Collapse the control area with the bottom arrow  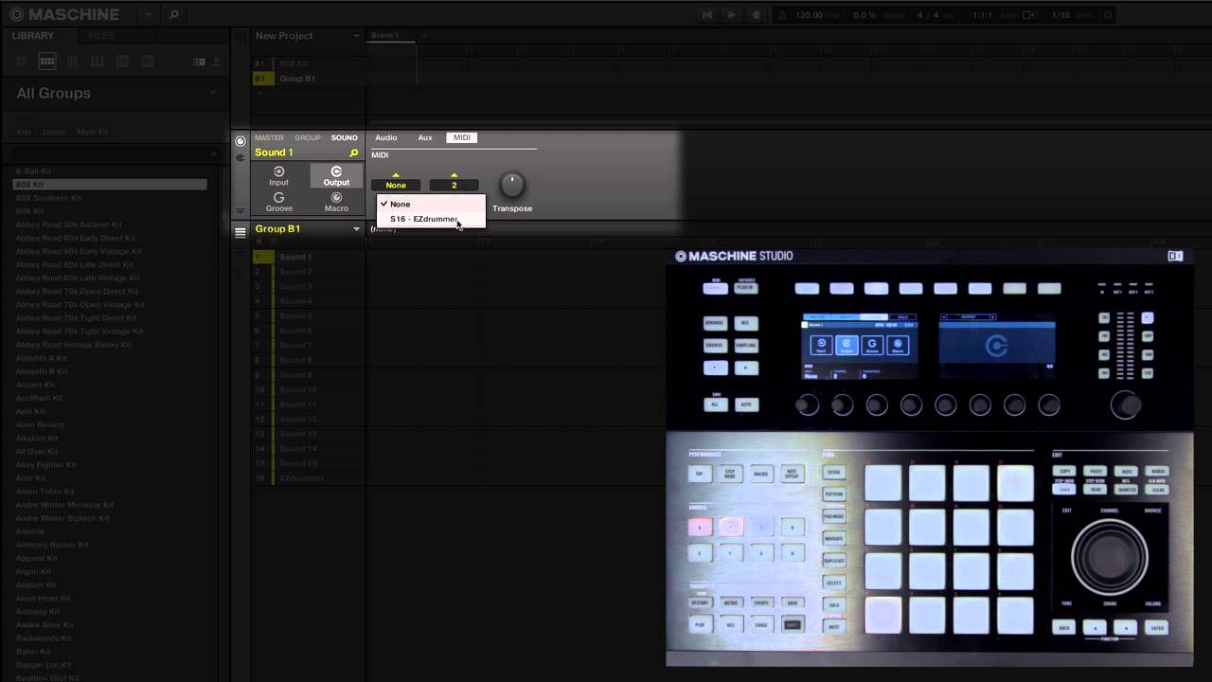(241, 211)
